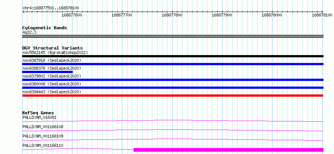Click the 168877900 ruler position label
The width and height of the screenshot is (334, 154).
click(222, 15)
